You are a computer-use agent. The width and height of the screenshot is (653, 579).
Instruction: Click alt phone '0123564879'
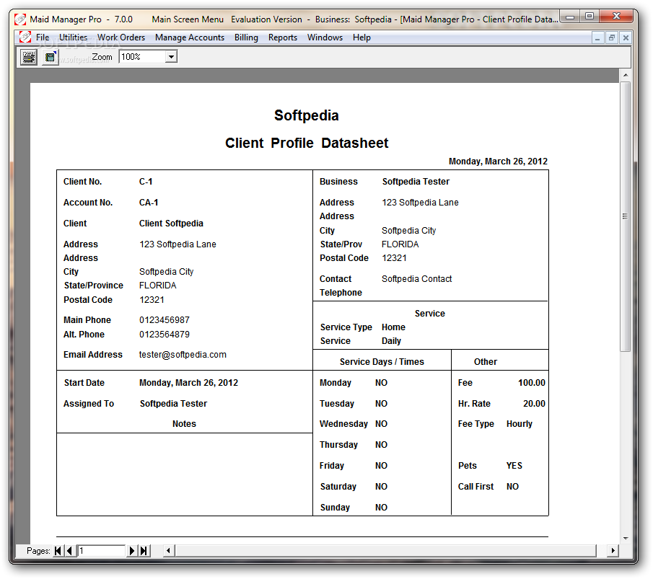[x=165, y=335]
